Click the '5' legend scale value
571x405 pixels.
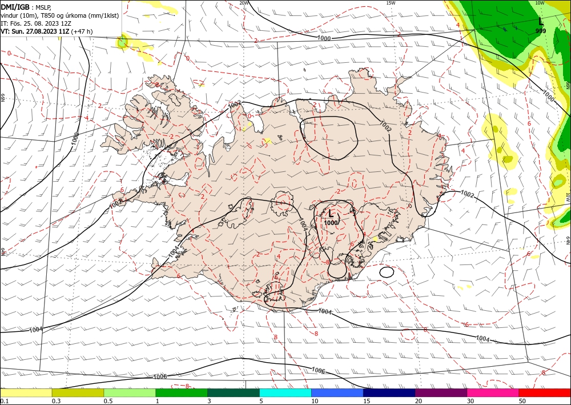pos(261,401)
